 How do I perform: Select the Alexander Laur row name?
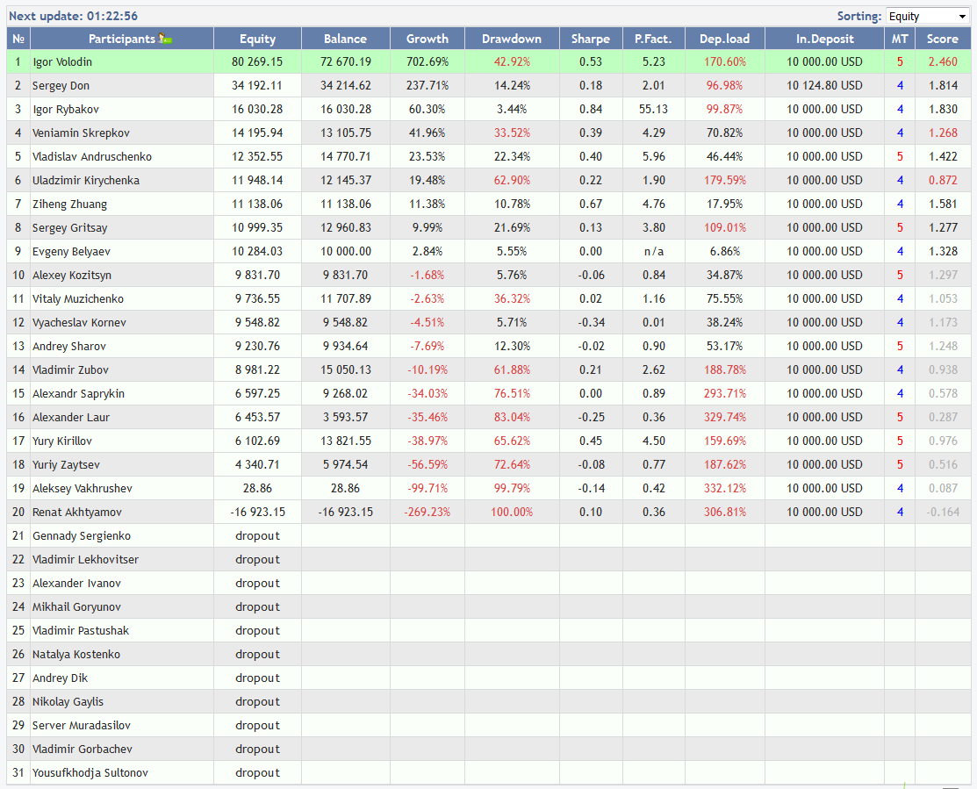click(71, 417)
